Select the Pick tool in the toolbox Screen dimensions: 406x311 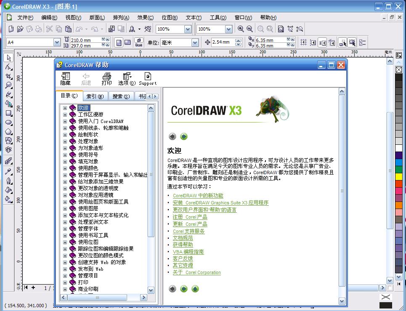(x=8, y=58)
